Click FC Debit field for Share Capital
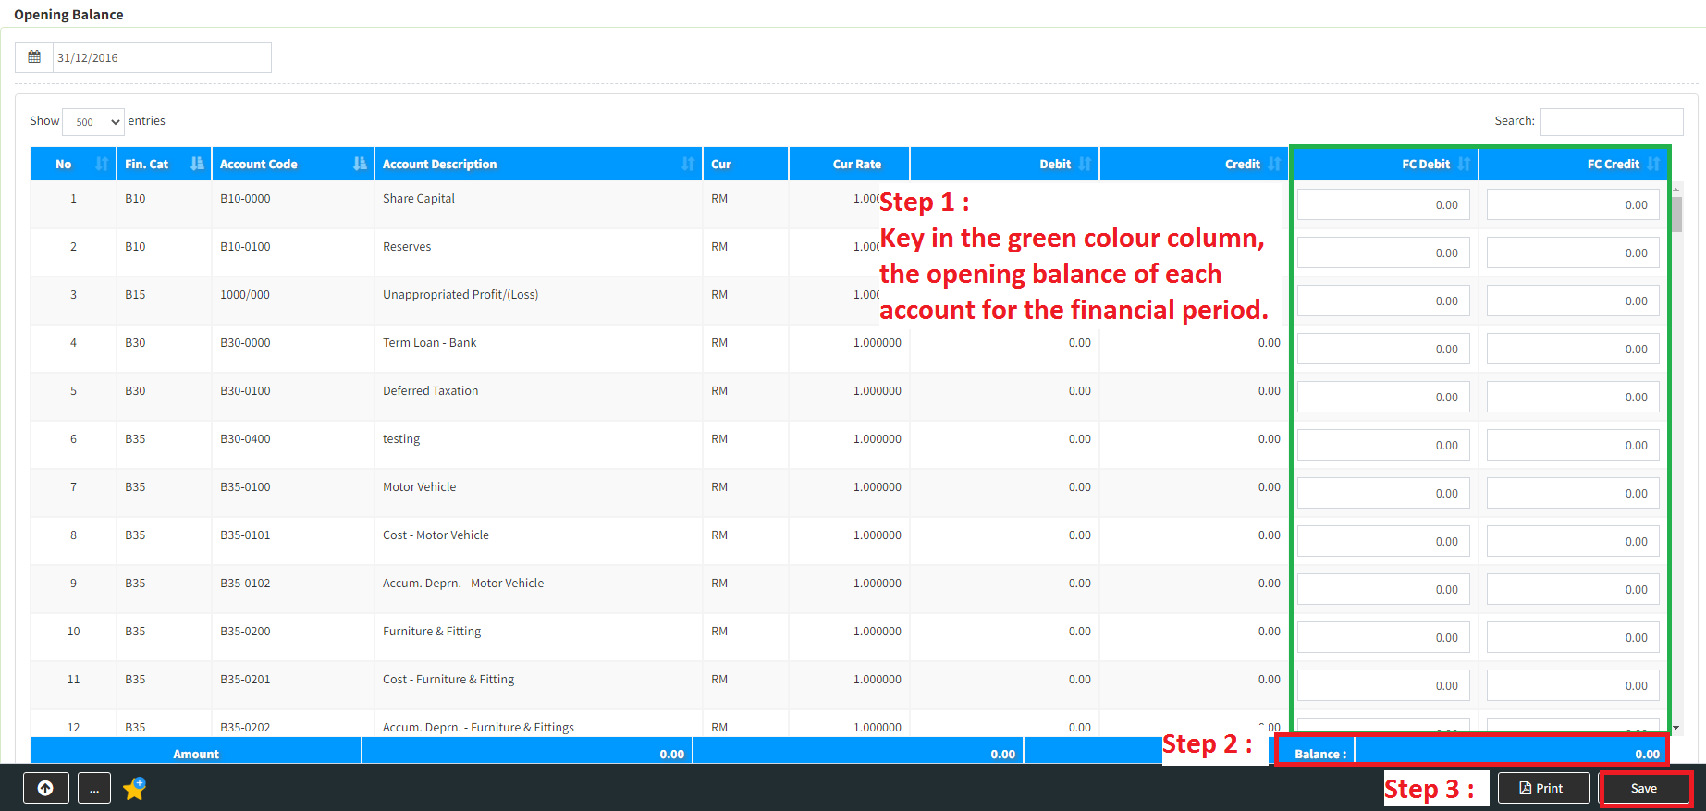The height and width of the screenshot is (811, 1706). 1382,204
